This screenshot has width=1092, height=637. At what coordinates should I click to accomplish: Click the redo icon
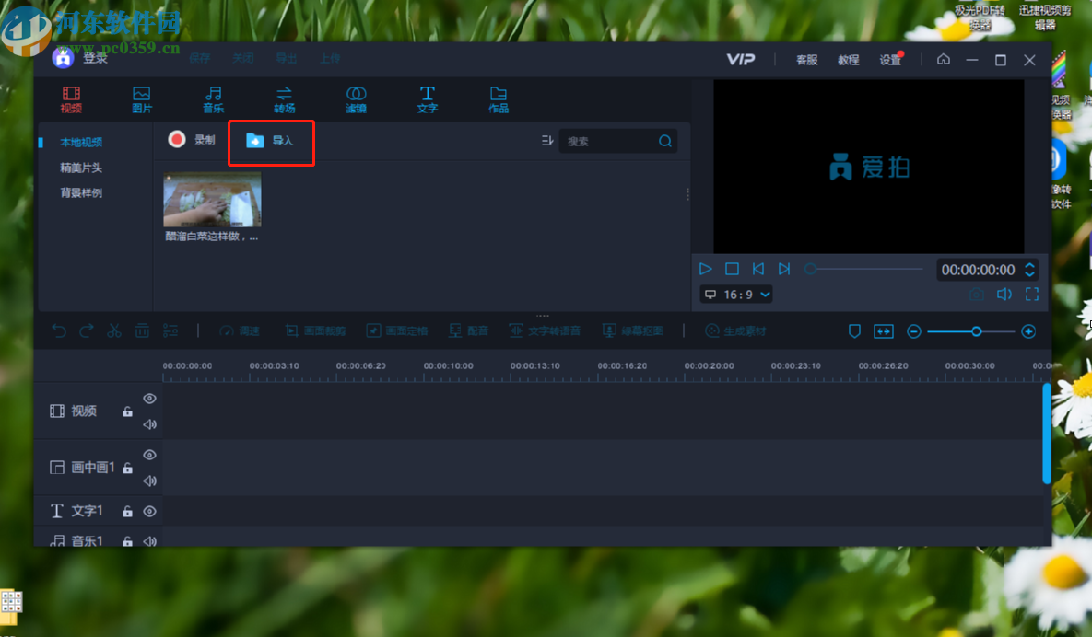87,331
